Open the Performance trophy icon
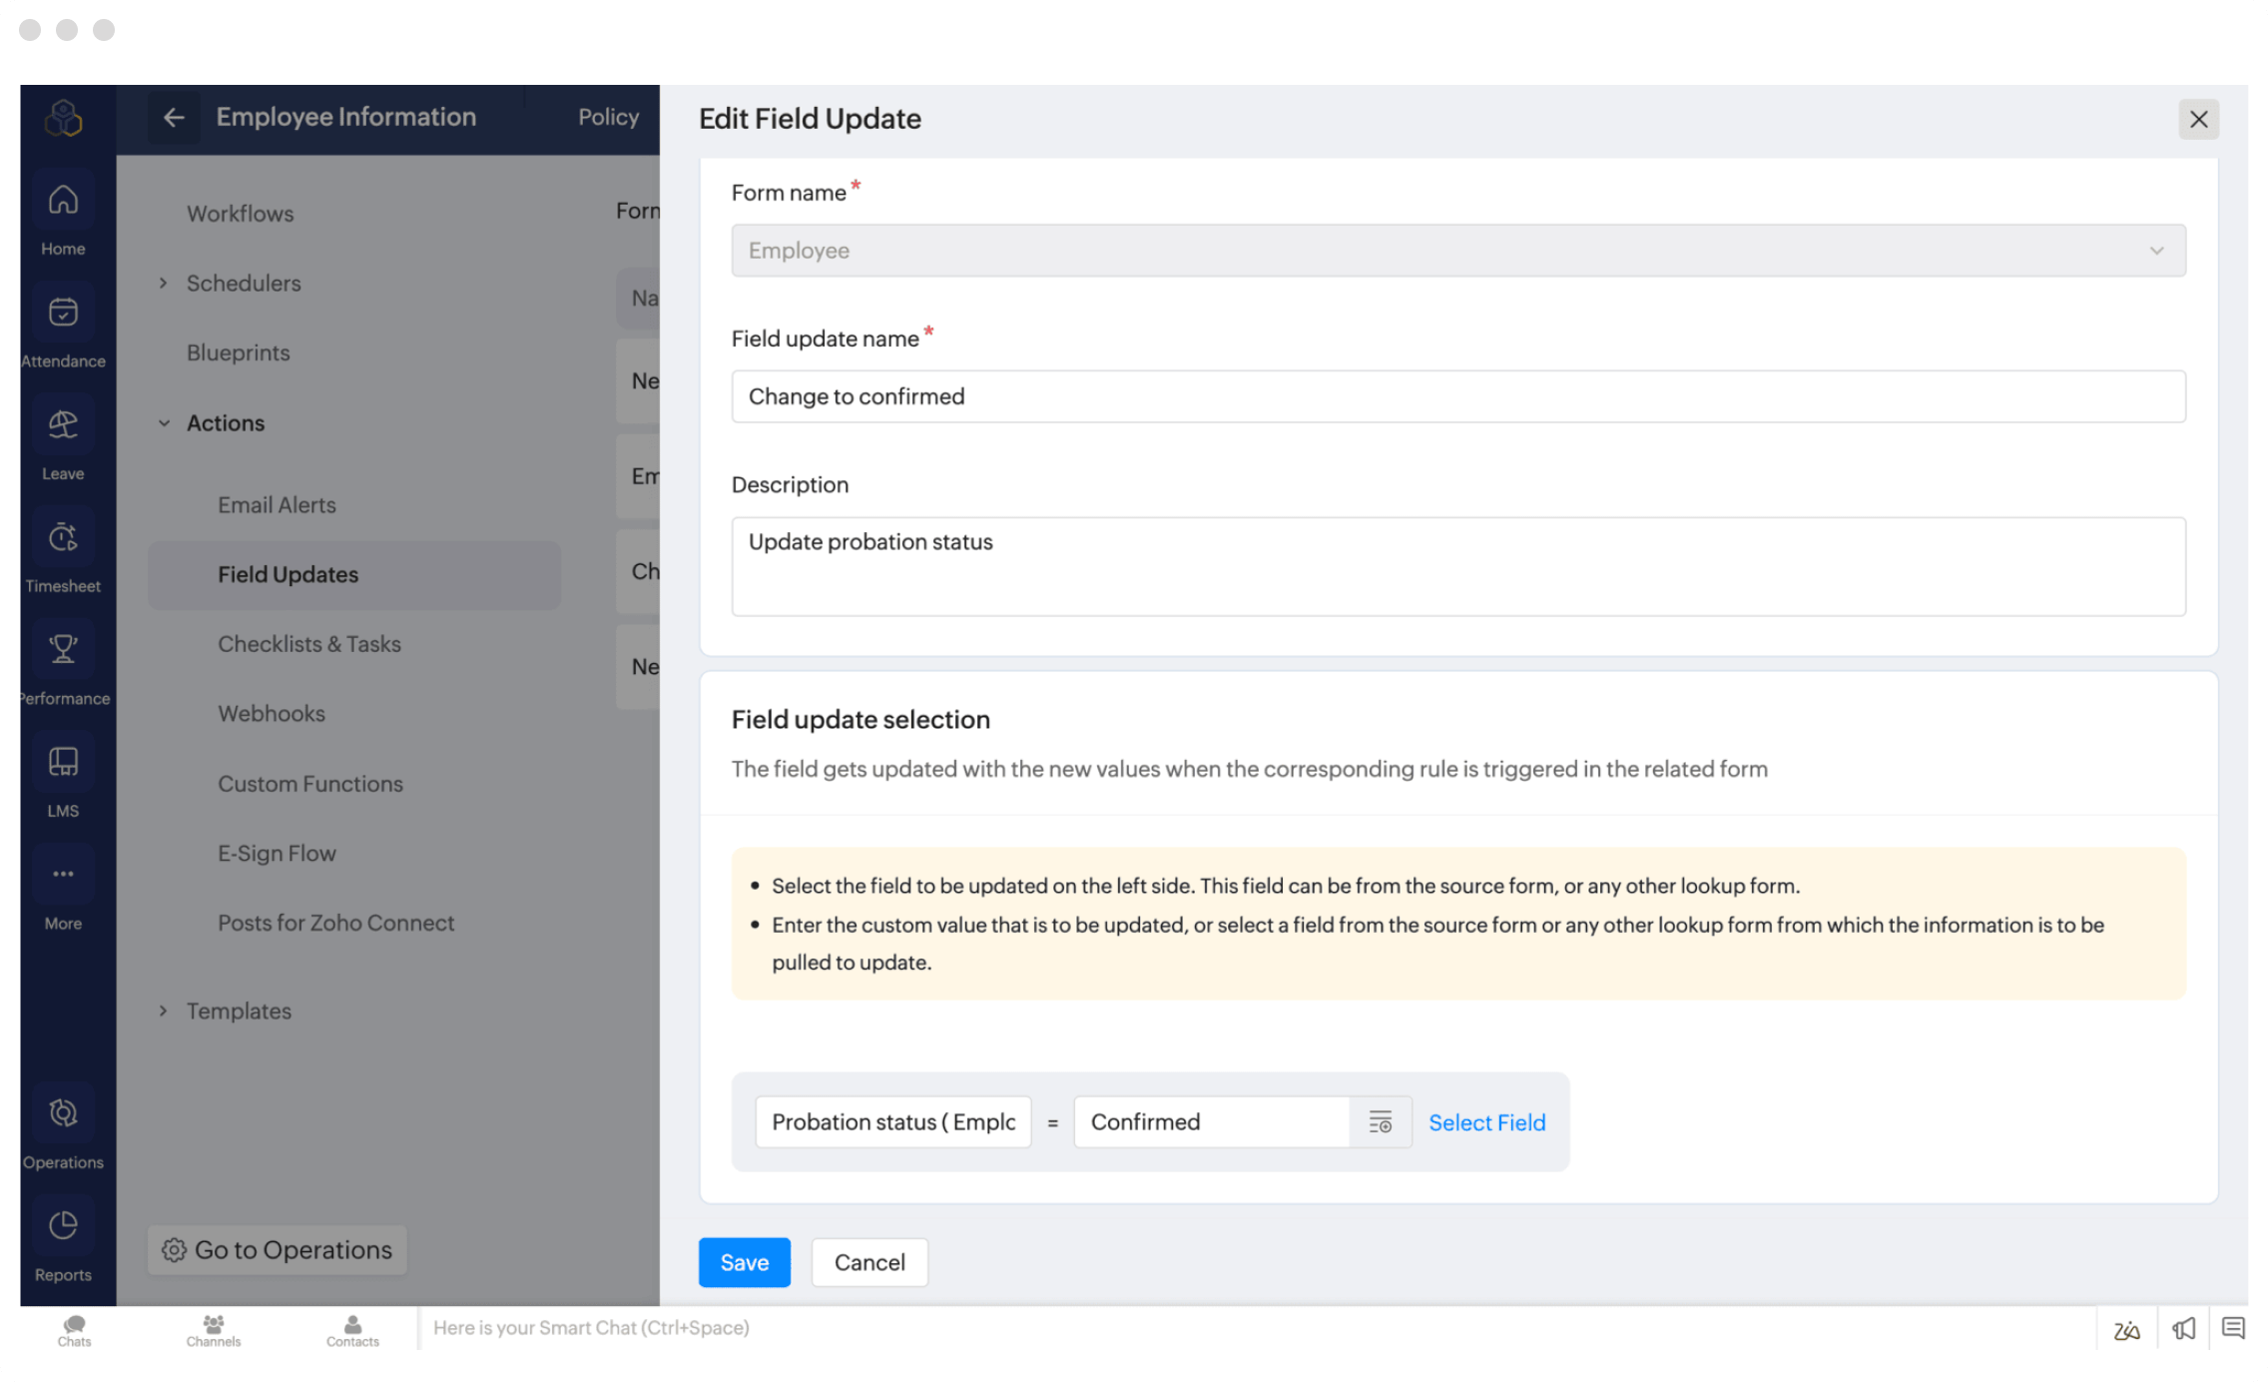This screenshot has height=1382, width=2268. click(x=63, y=651)
